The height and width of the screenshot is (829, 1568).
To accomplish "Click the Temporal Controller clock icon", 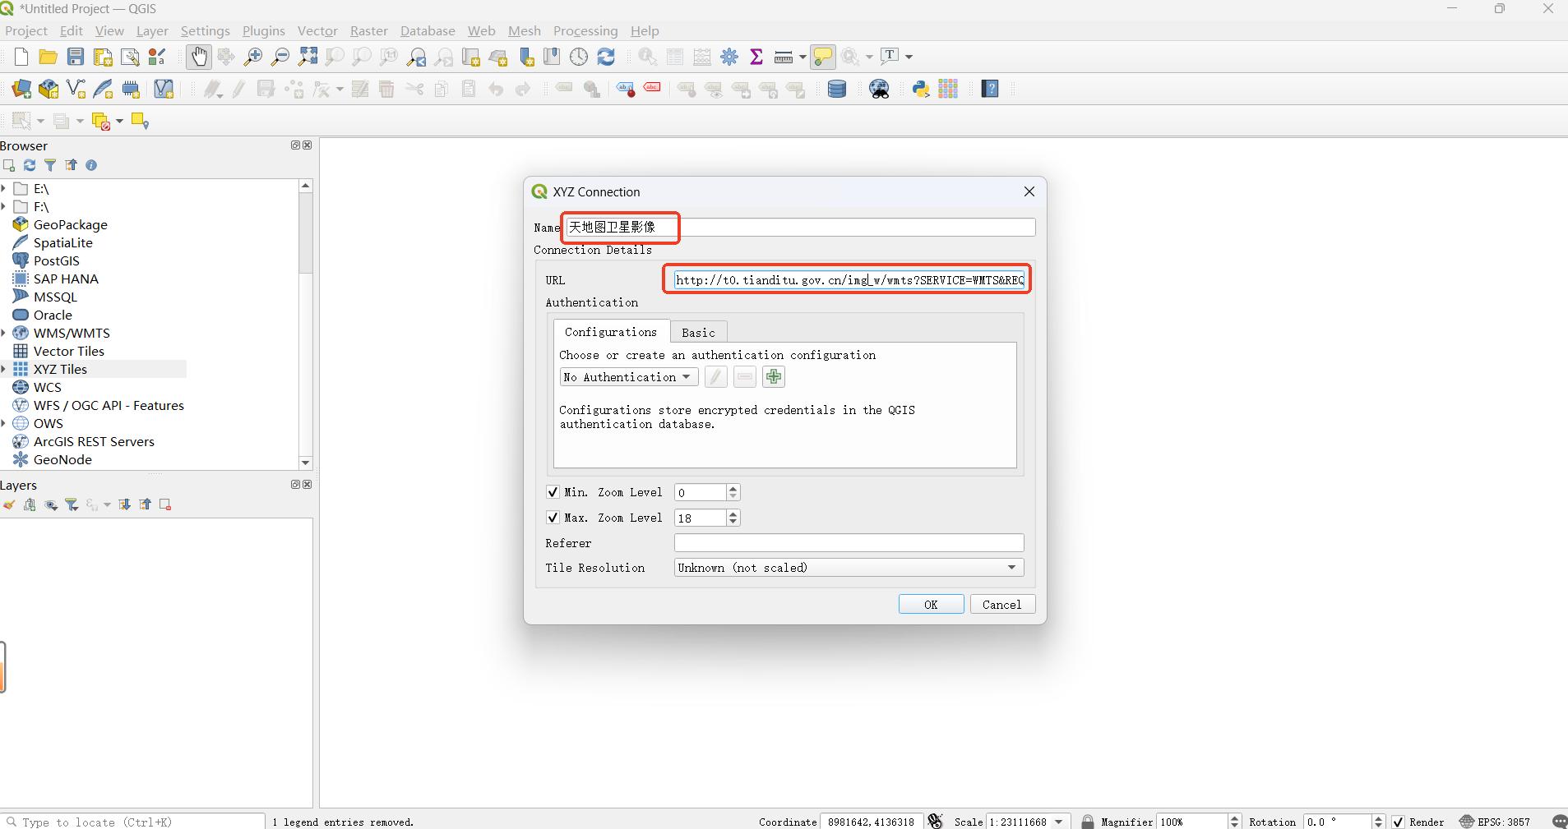I will [579, 57].
